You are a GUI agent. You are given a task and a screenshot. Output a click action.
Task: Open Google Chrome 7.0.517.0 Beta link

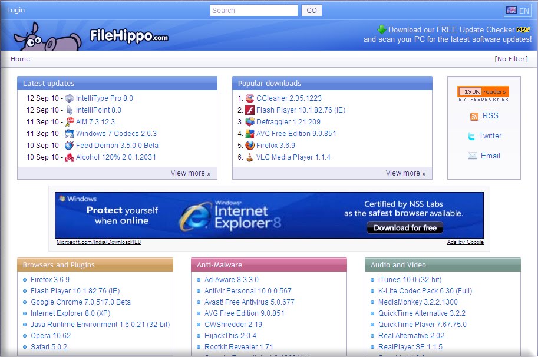click(x=81, y=302)
